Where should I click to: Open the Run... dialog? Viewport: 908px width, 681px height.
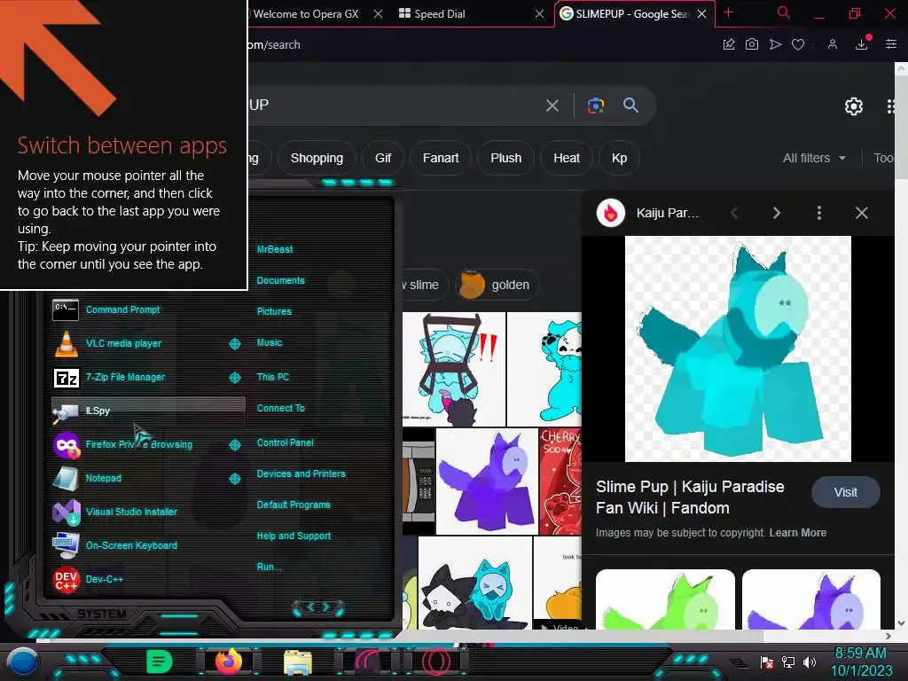[x=269, y=567]
